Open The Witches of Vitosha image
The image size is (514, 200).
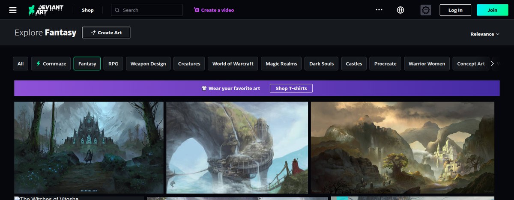coord(79,198)
